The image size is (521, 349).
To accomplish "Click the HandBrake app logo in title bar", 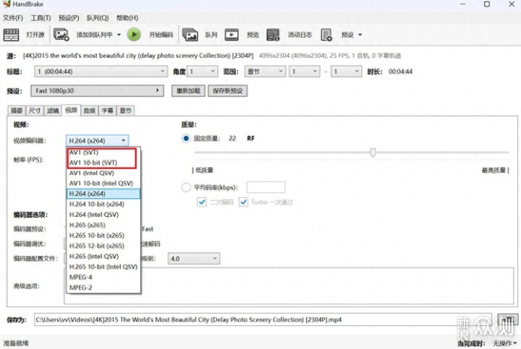I will tap(7, 4).
